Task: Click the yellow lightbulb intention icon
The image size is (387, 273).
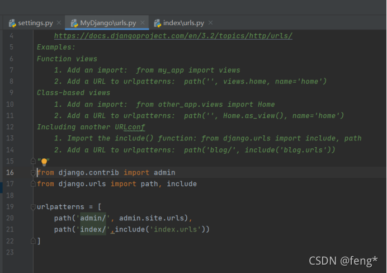Action: tap(43, 162)
